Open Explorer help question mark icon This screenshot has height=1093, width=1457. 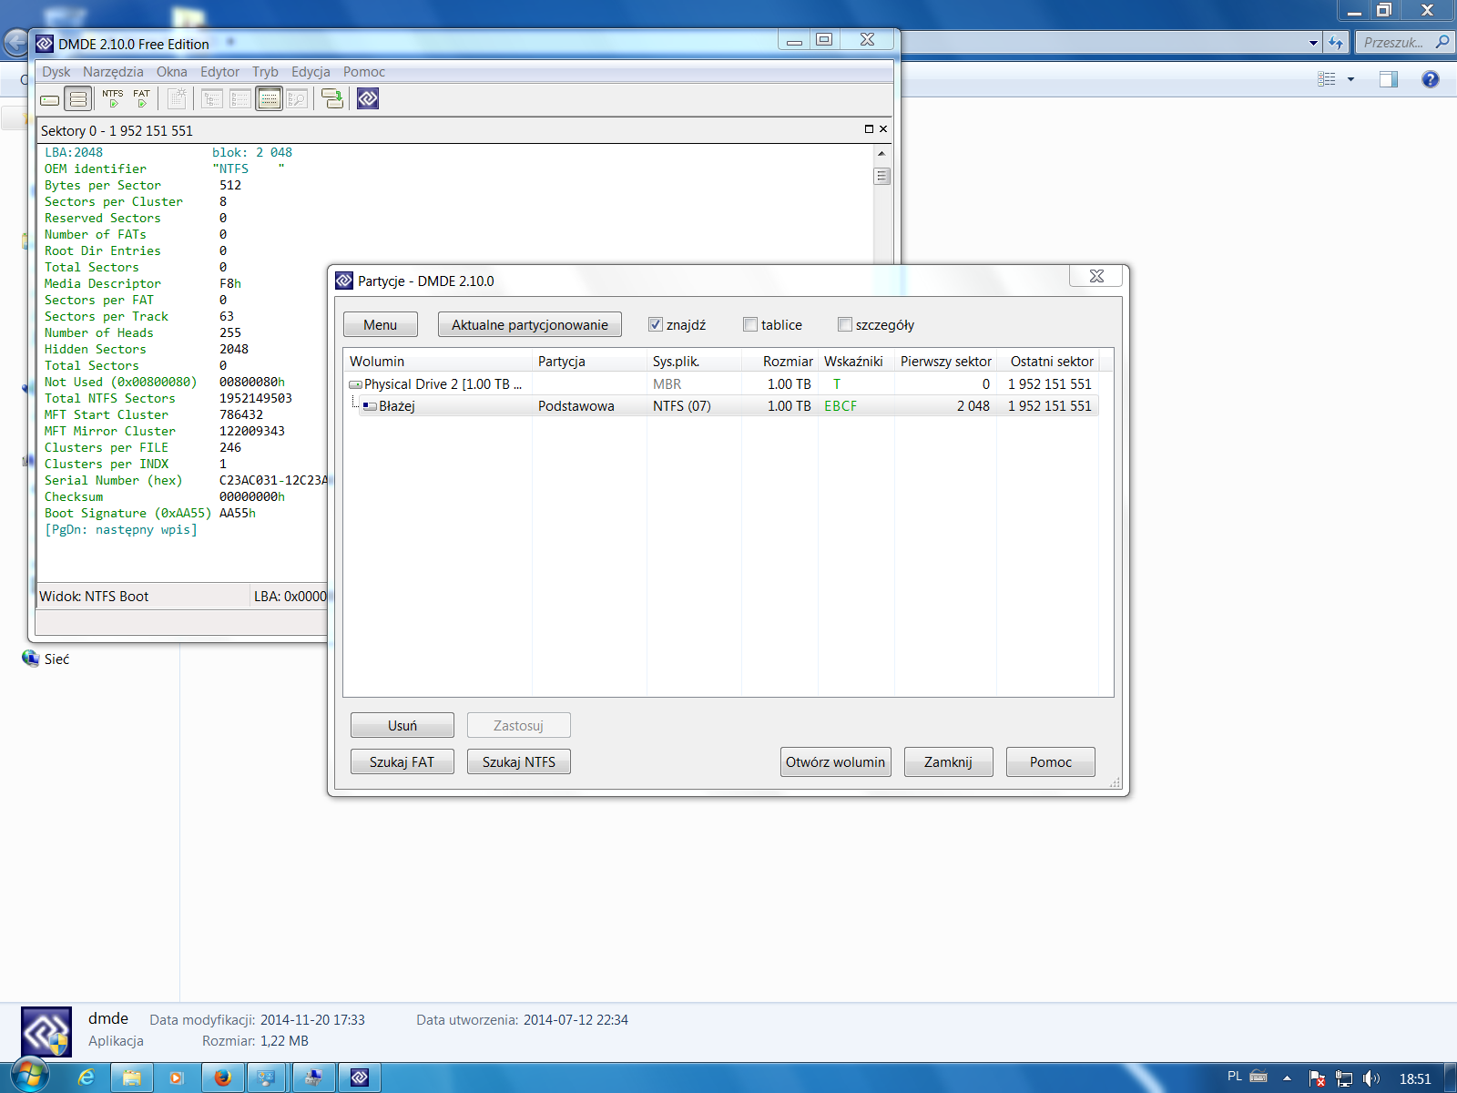[1431, 79]
